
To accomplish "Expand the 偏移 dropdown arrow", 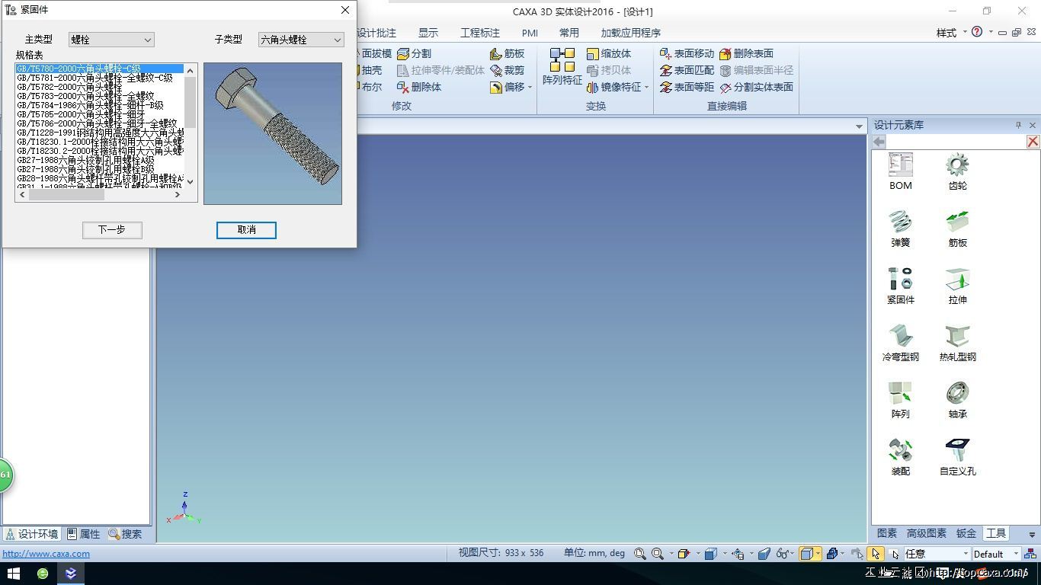I will click(x=530, y=87).
